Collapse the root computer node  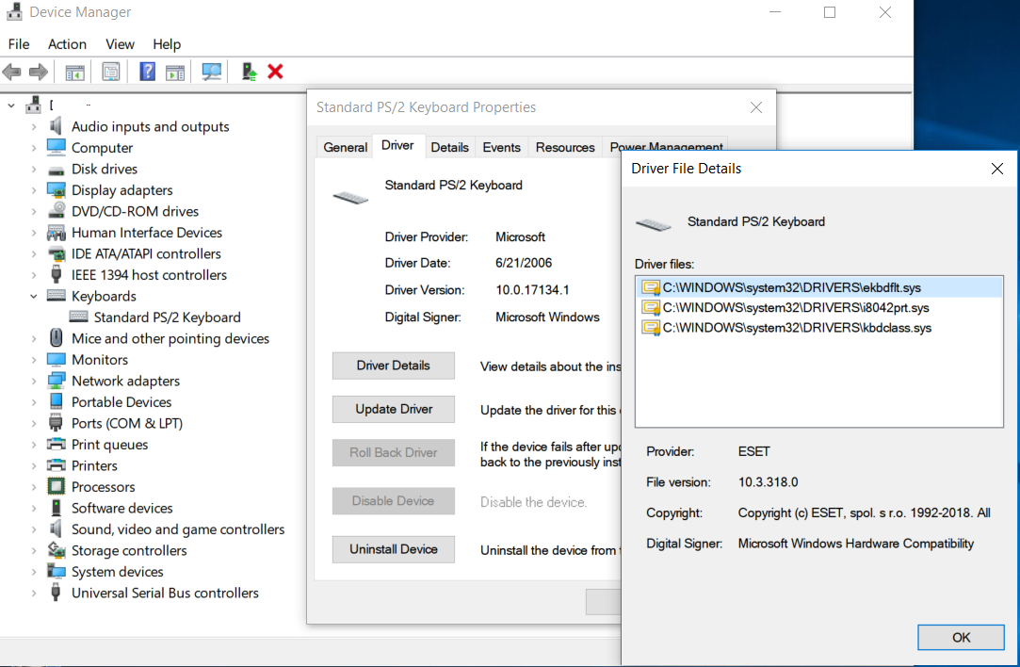11,105
